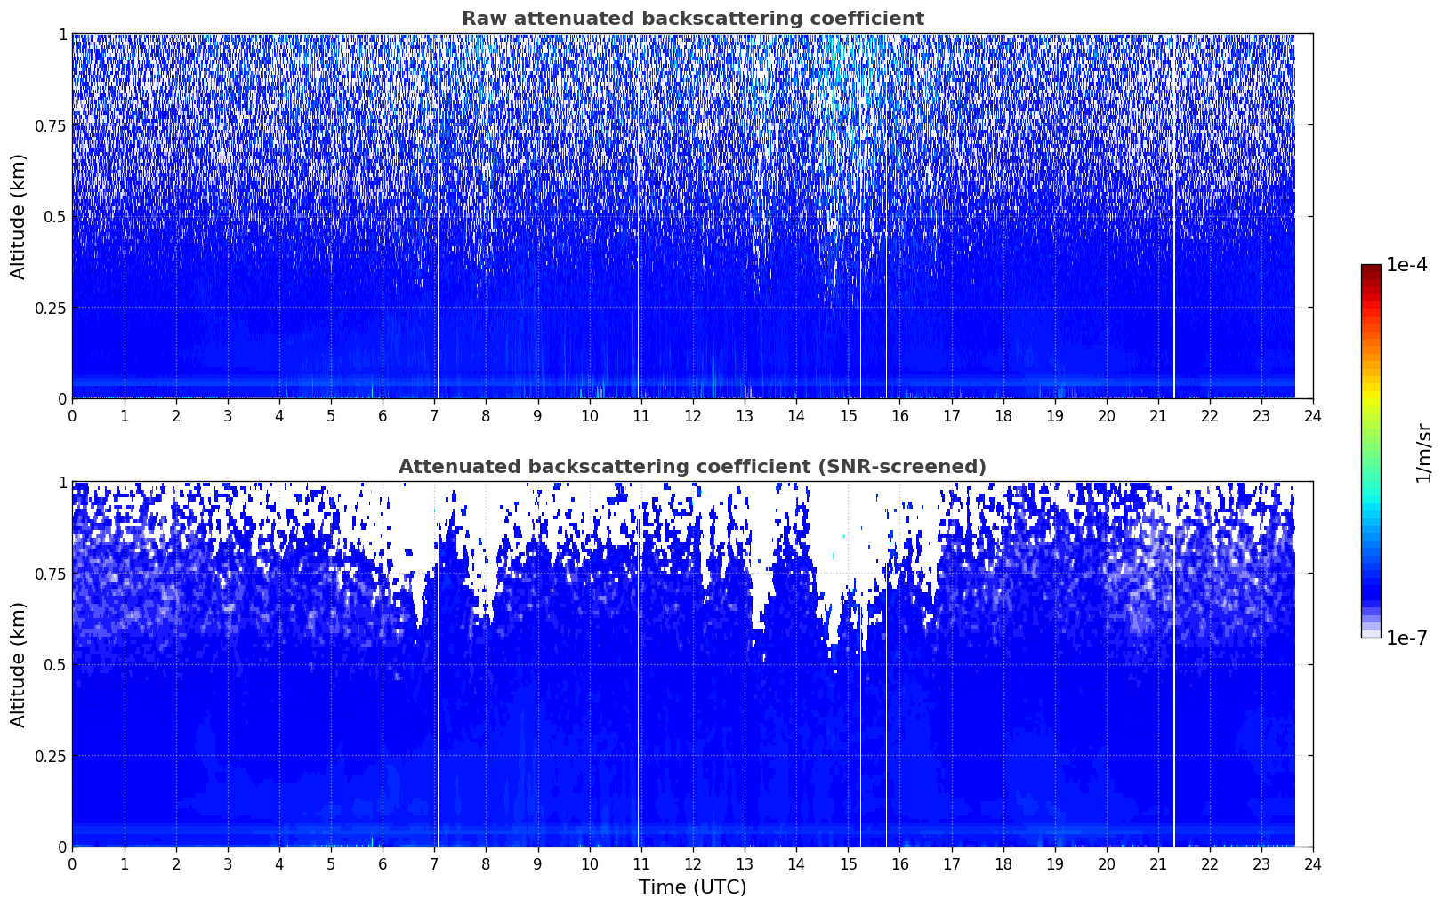Click hour 18 tick on top plot
1442x907 pixels.
click(x=1003, y=416)
